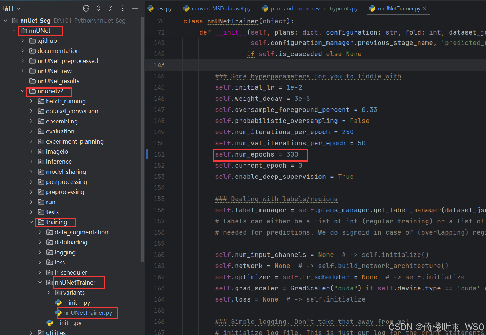Viewport: 486px width, 335px height.
Task: Click the sticky class nnUNetTrainer header line
Action: click(x=238, y=21)
